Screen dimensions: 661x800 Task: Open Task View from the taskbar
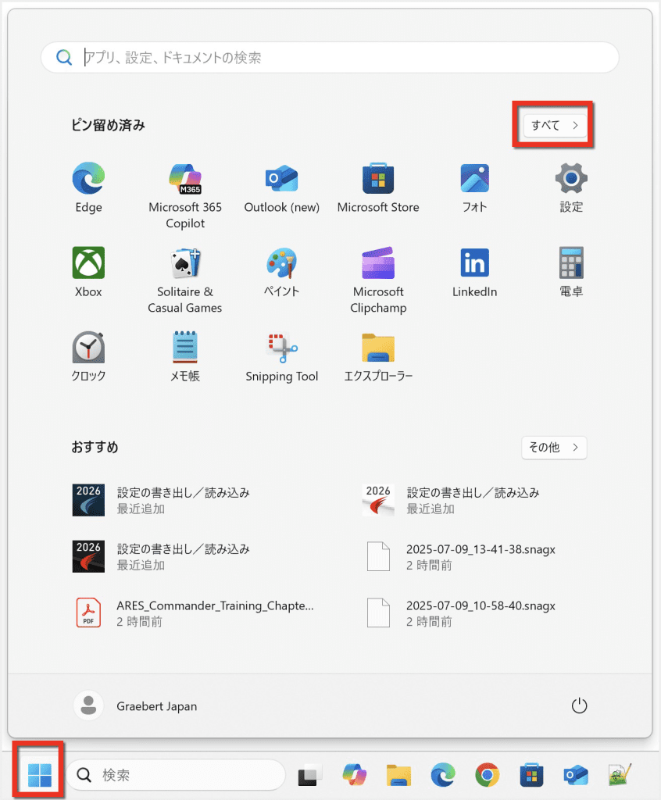(310, 775)
